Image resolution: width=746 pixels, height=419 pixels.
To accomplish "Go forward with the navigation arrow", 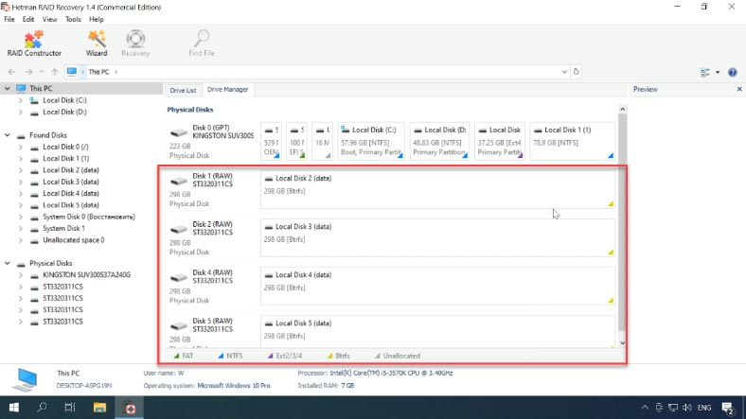I will pyautogui.click(x=29, y=72).
